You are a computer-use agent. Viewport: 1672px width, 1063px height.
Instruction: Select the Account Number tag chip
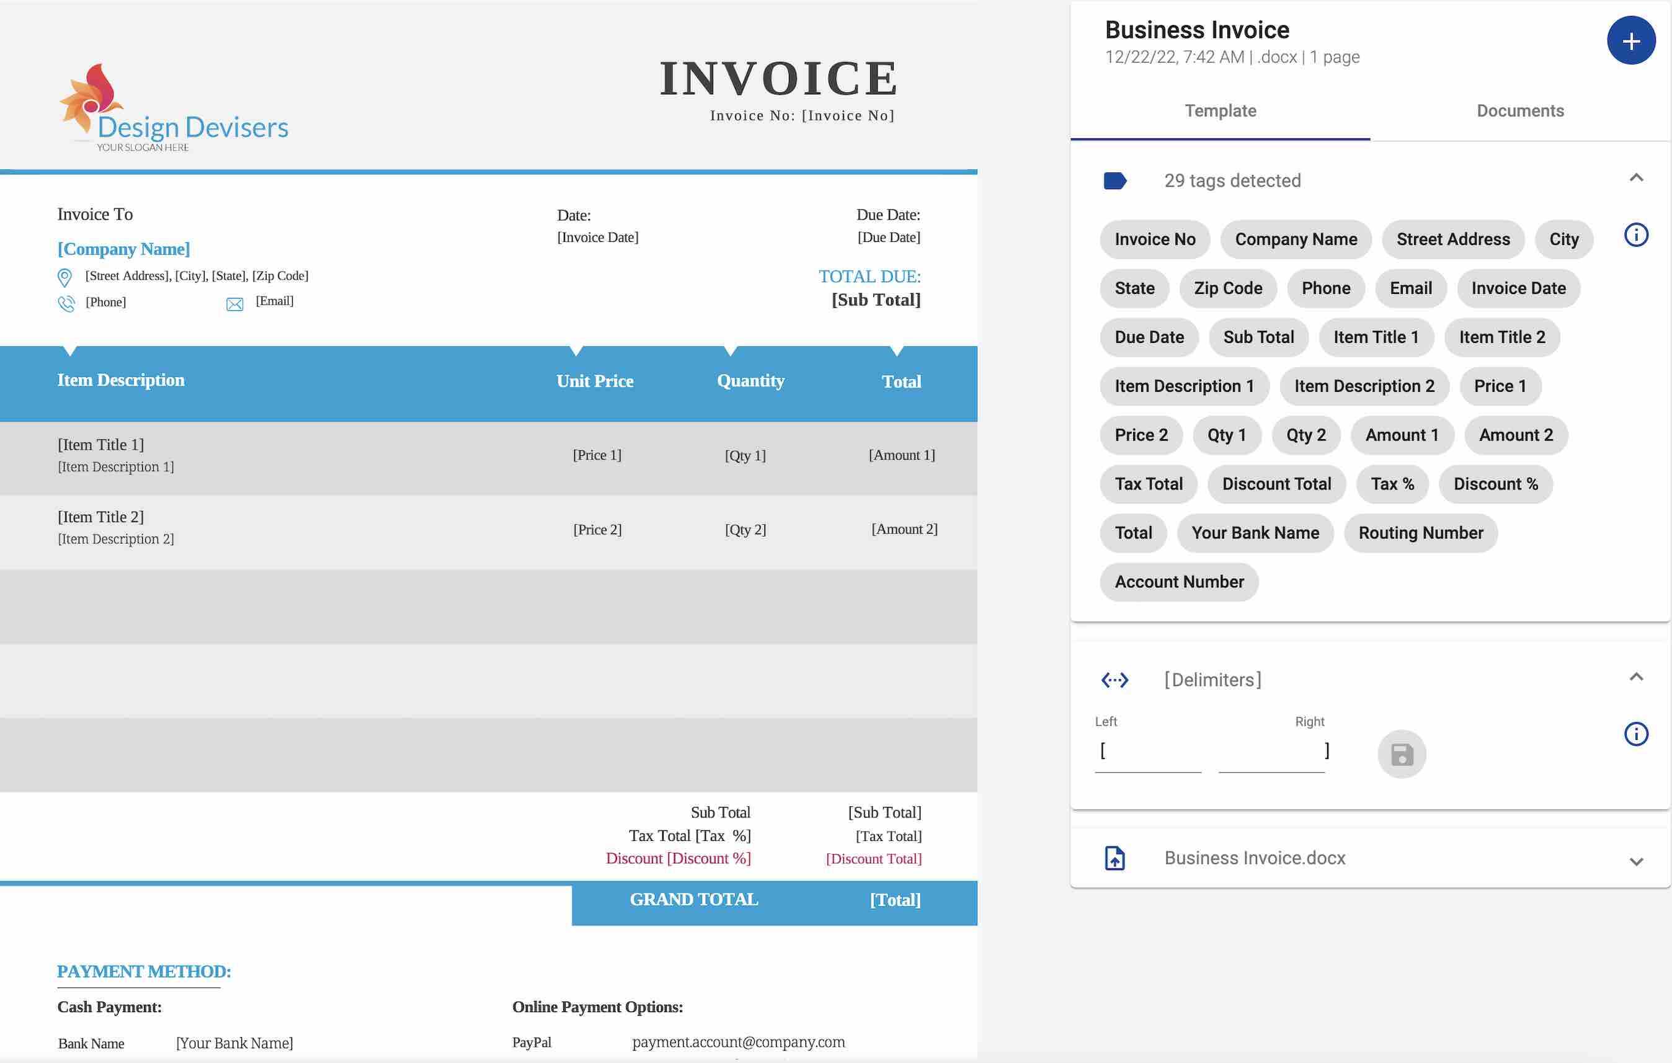pyautogui.click(x=1178, y=582)
